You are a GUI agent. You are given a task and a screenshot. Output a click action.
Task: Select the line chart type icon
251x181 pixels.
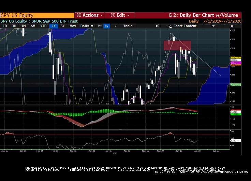click(100, 26)
